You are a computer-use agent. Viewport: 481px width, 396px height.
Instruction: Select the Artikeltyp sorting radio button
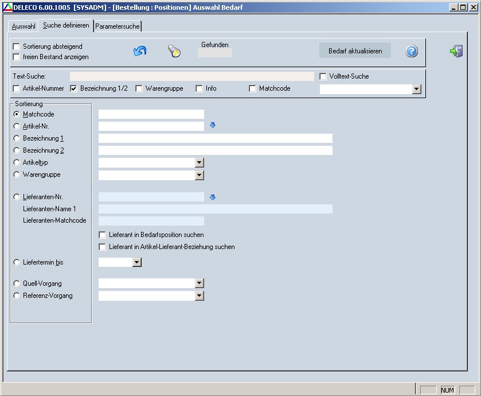[17, 162]
